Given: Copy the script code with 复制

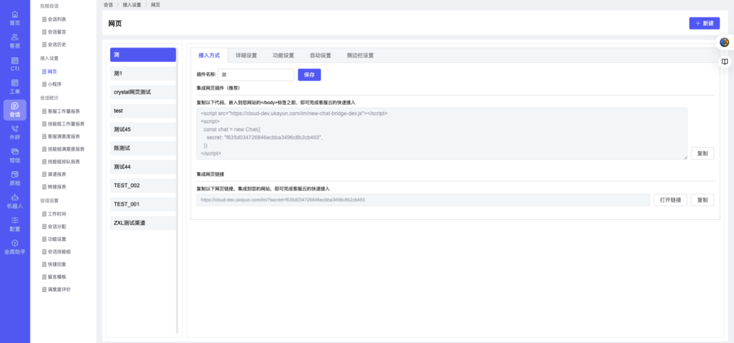Looking at the screenshot, I should click(x=702, y=153).
